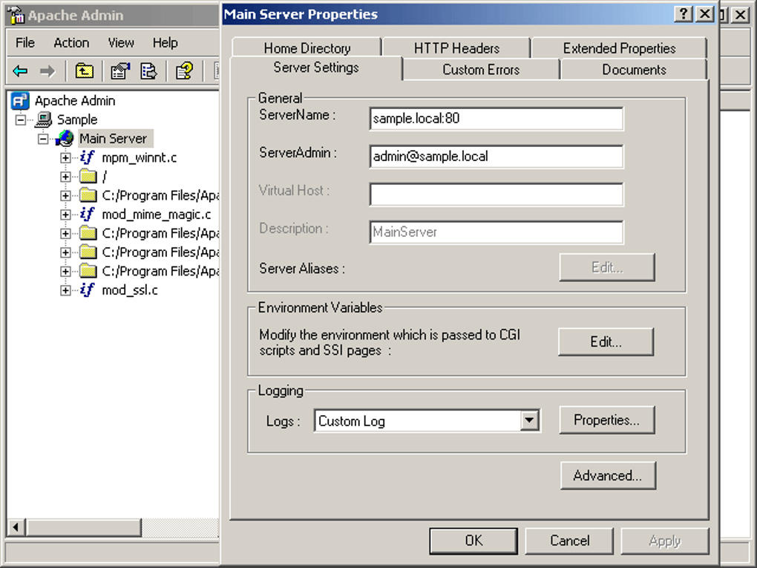Open the Logs dropdown
The width and height of the screenshot is (757, 568).
(529, 420)
